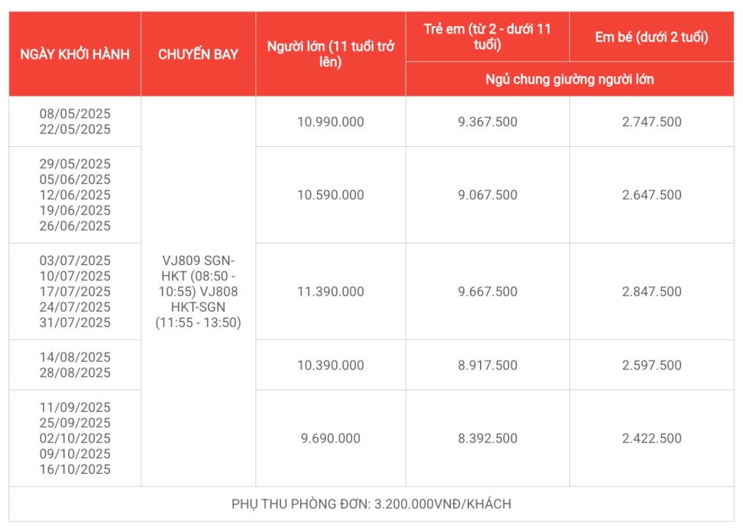Image resolution: width=743 pixels, height=529 pixels.
Task: Choose departure date 02/10/2025
Action: (75, 439)
